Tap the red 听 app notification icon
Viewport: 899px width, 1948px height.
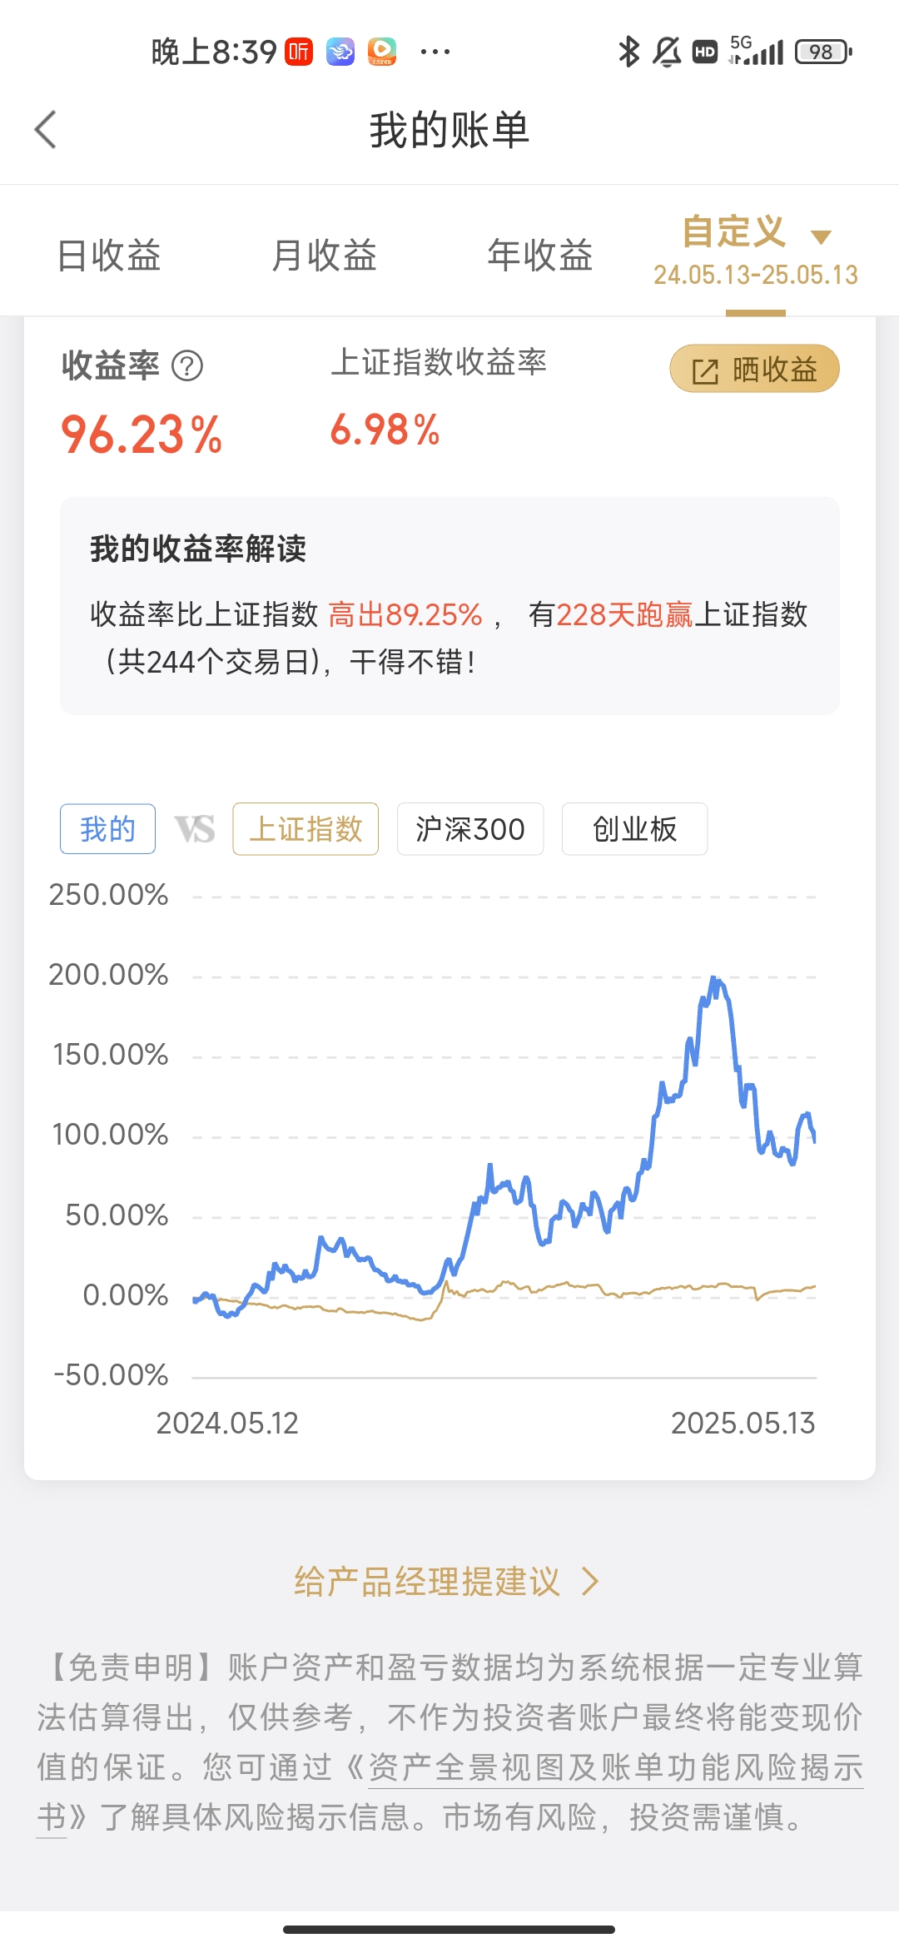click(299, 52)
